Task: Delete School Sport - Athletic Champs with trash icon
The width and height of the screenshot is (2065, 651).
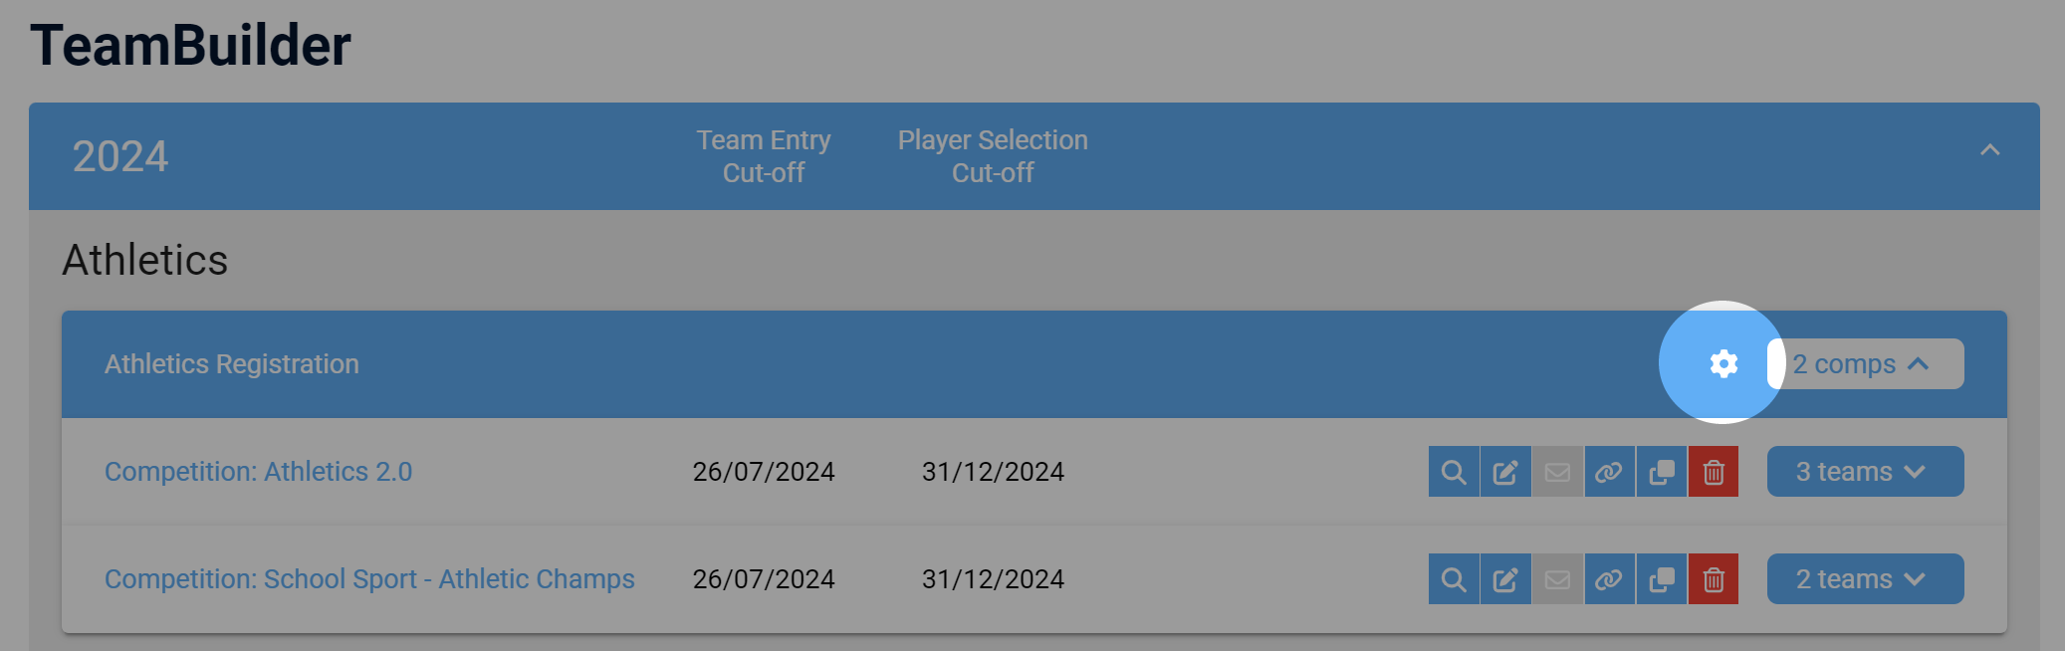Action: pos(1713,579)
